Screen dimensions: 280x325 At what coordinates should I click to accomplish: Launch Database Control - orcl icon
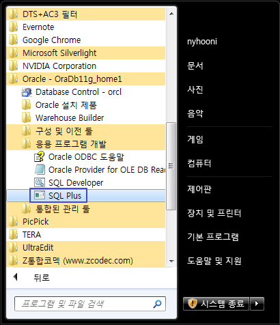pos(27,92)
